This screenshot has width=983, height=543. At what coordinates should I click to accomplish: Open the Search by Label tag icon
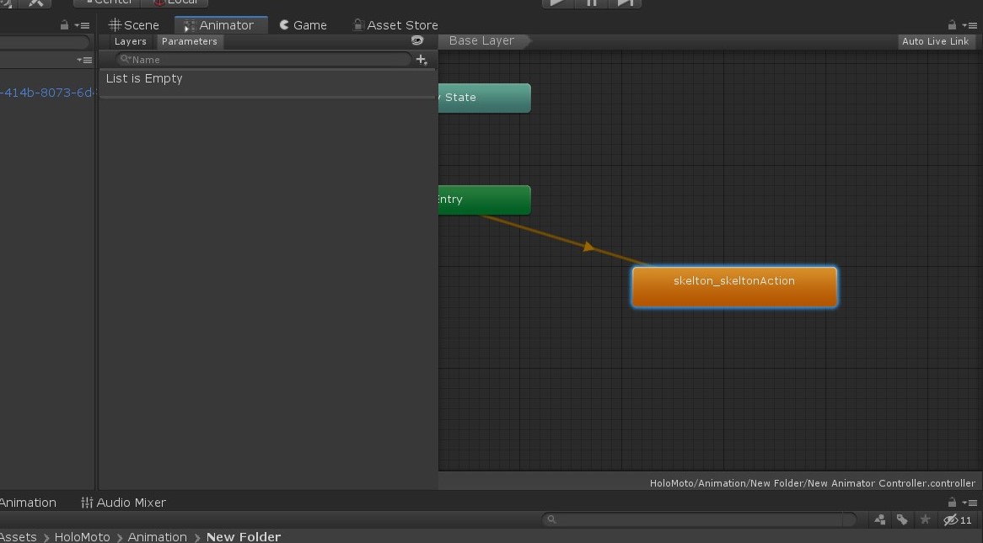902,519
